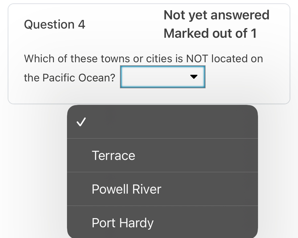Click the Not yet answered status label
The width and height of the screenshot is (298, 238).
point(217,15)
